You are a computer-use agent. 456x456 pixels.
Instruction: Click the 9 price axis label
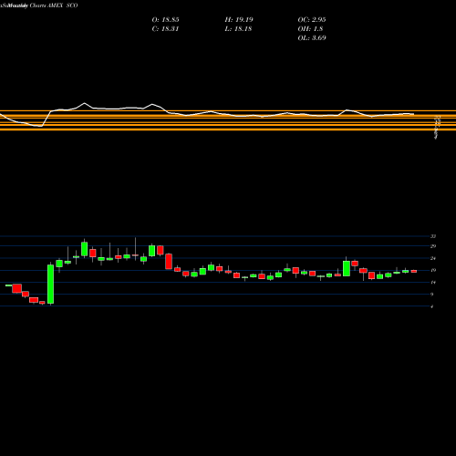(431, 294)
